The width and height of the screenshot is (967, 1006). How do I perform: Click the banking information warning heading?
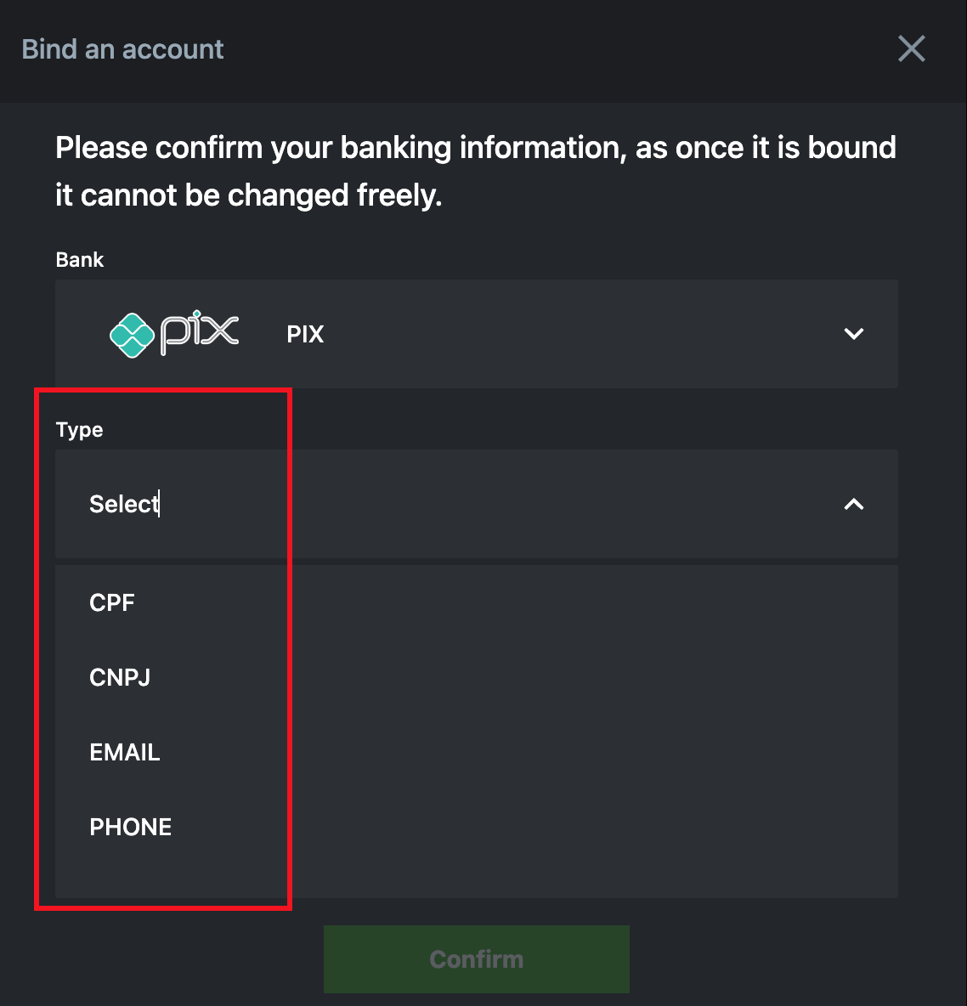pyautogui.click(x=476, y=171)
